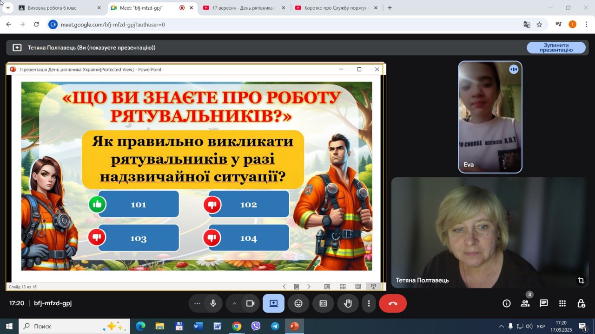595x334 pixels.
Task: Click 'Зупинити презентацію' button
Action: pos(556,47)
